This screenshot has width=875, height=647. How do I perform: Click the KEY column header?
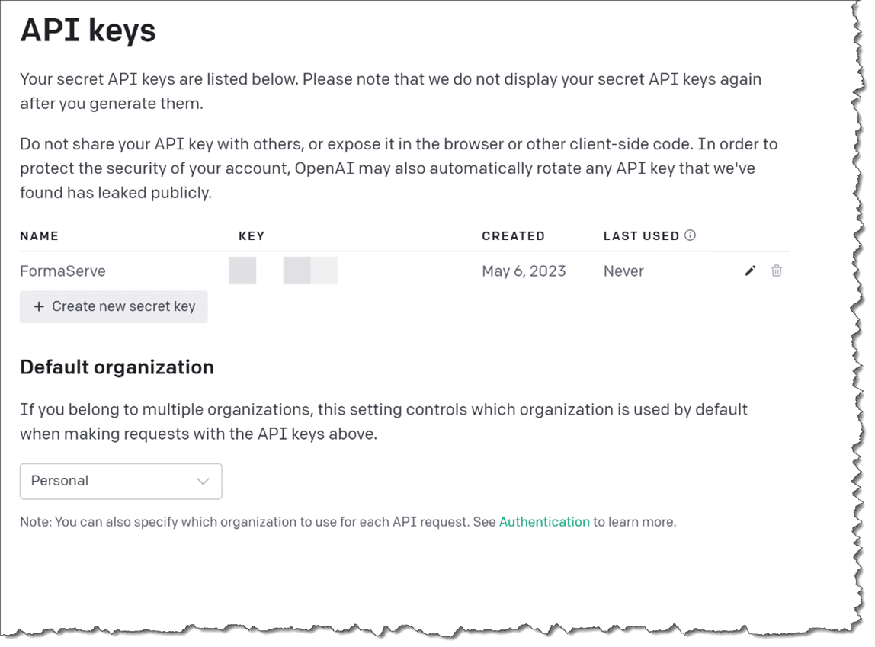coord(252,236)
